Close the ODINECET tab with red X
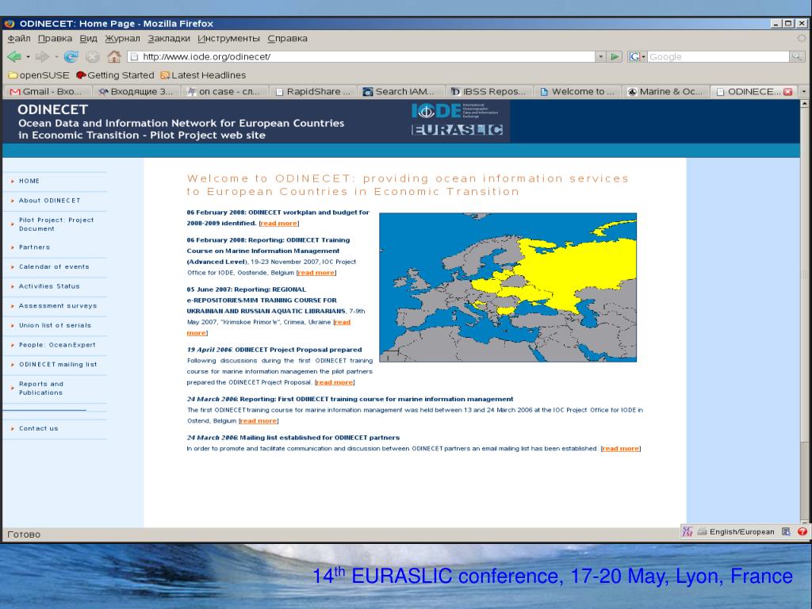Image resolution: width=812 pixels, height=609 pixels. pos(788,92)
